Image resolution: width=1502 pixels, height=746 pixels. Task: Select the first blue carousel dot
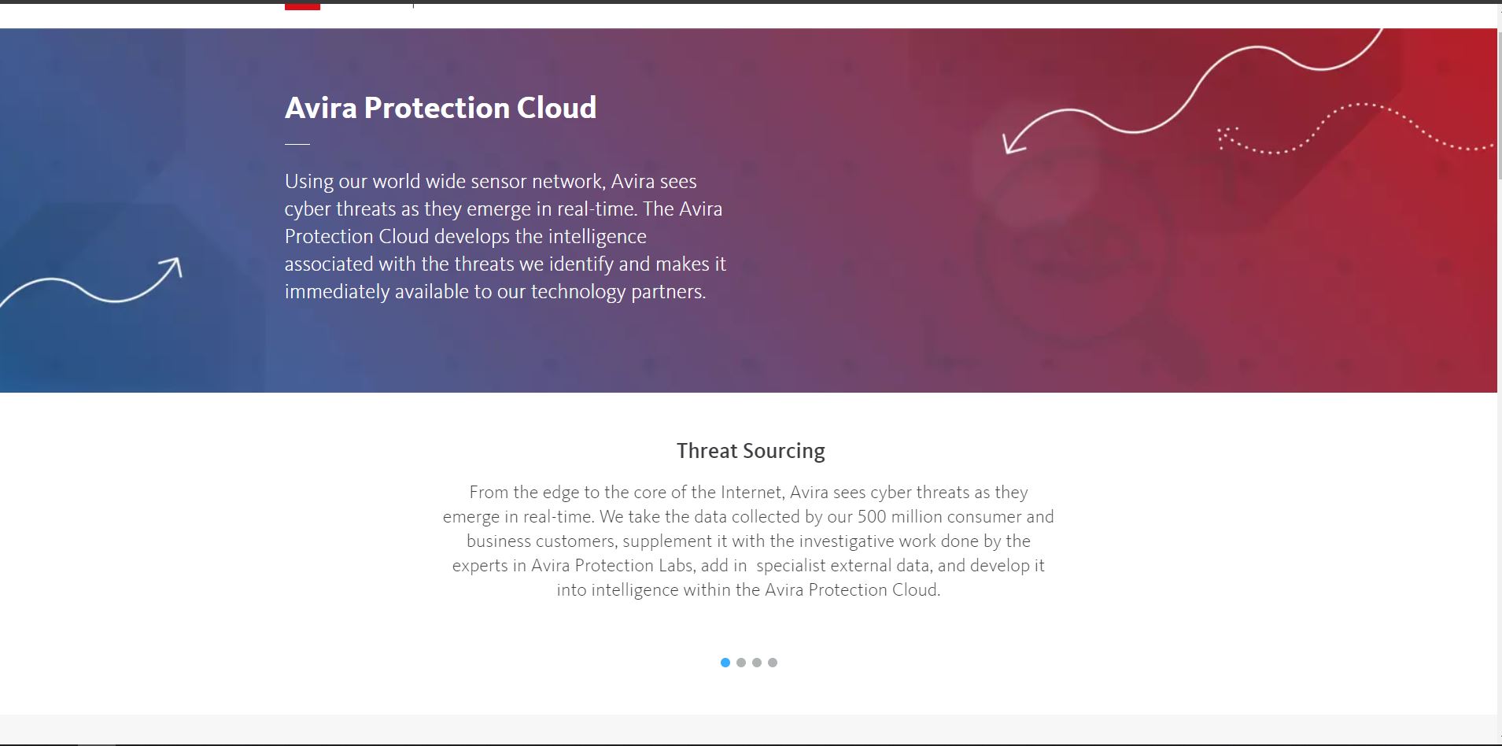click(x=725, y=663)
